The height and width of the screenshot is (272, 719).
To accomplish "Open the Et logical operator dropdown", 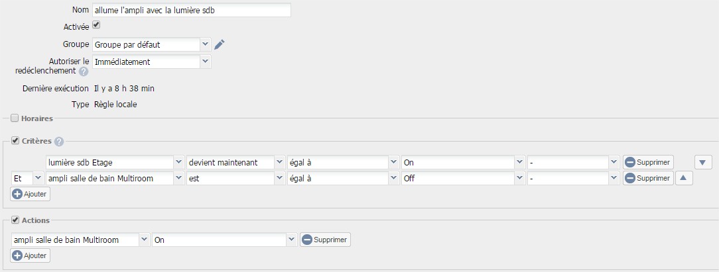I will pos(27,178).
